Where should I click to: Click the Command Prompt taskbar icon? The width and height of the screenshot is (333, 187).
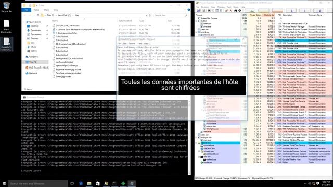[x=114, y=183]
